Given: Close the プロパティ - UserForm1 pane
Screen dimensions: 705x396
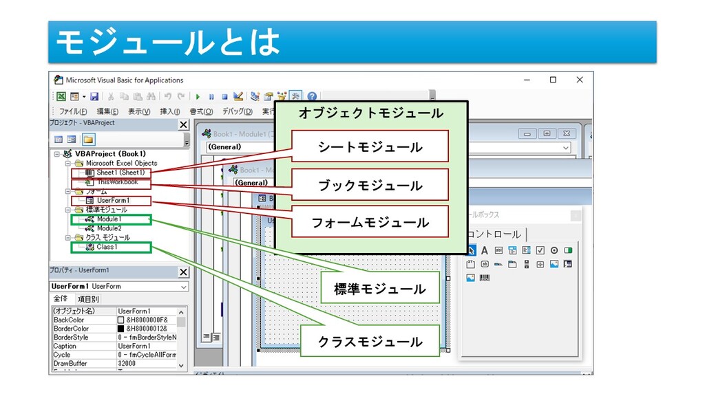Looking at the screenshot, I should pos(183,272).
